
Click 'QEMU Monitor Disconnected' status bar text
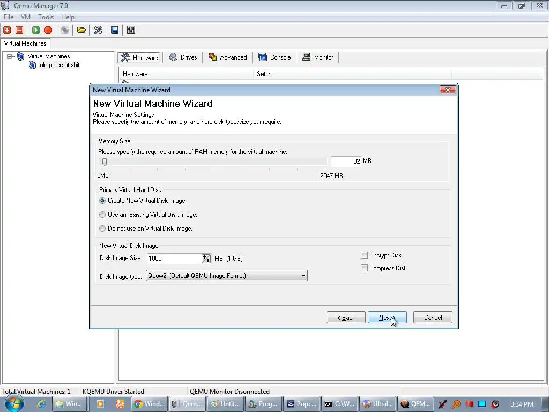click(x=229, y=391)
